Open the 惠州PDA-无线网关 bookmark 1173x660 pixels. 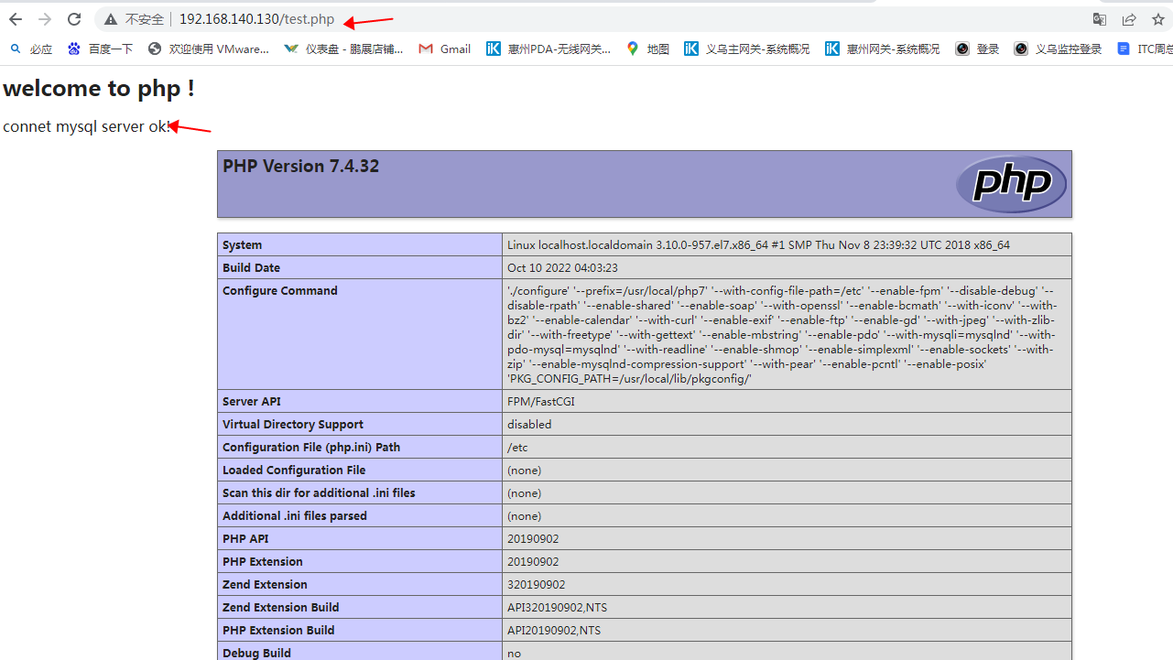pos(548,49)
